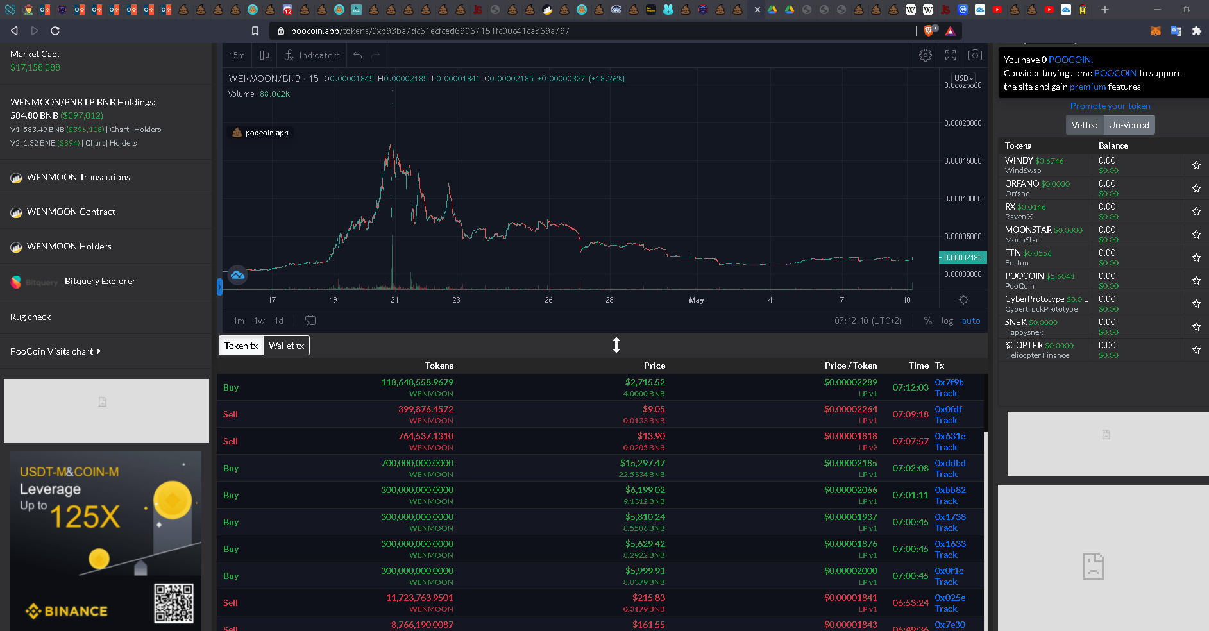Toggle log scale on the chart
This screenshot has height=631, width=1209.
(x=947, y=321)
